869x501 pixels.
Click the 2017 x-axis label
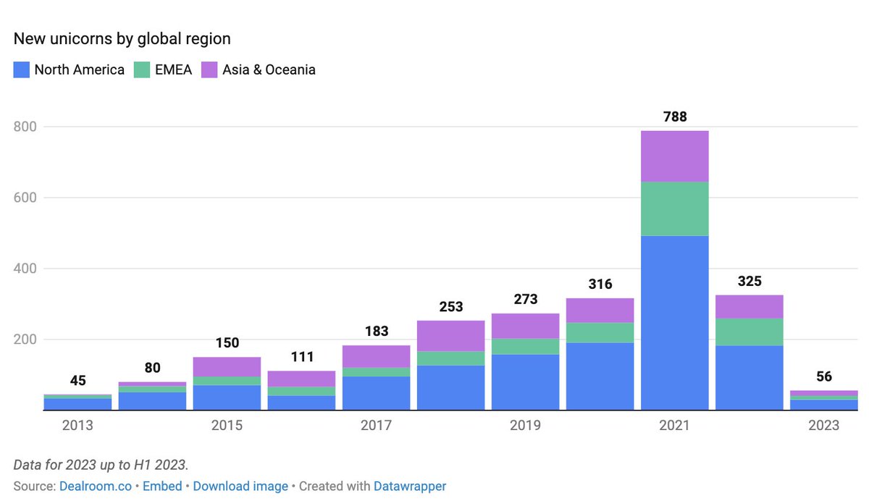point(377,425)
